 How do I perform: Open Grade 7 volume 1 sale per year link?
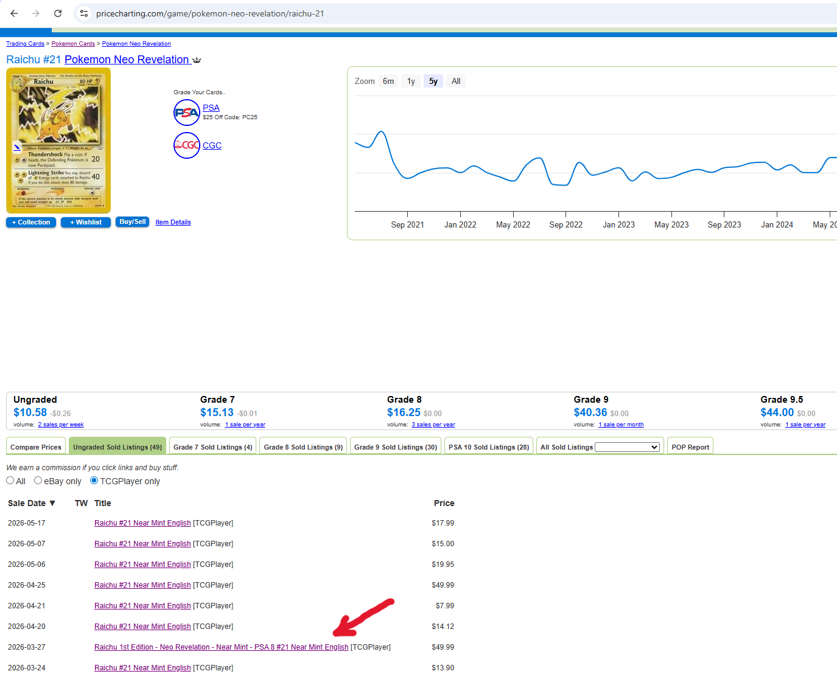pos(245,425)
